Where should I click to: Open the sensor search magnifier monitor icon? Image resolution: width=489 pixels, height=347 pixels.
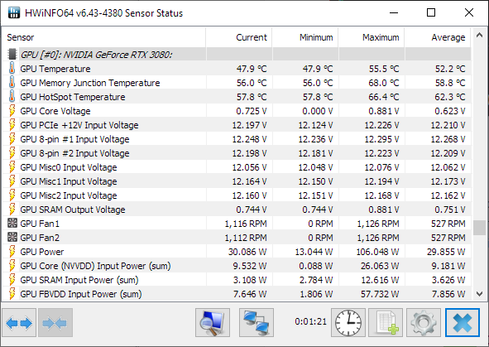pos(213,323)
